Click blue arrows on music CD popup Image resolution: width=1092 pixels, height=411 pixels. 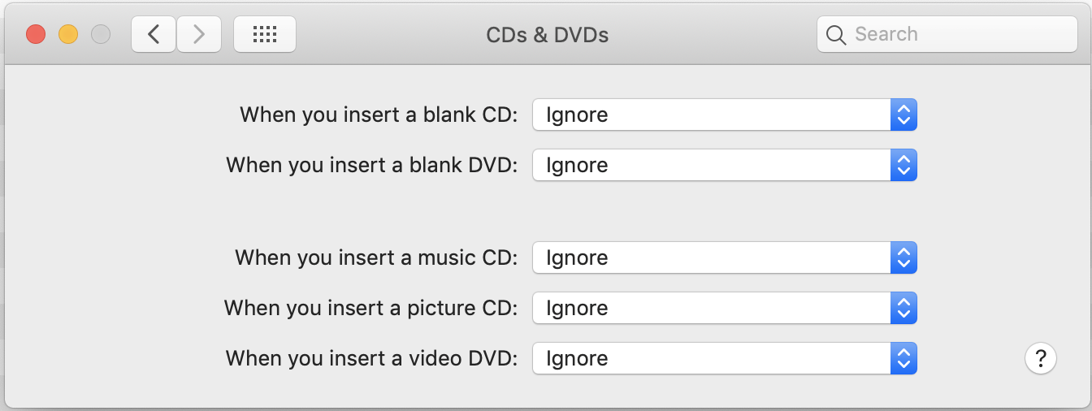pyautogui.click(x=903, y=257)
